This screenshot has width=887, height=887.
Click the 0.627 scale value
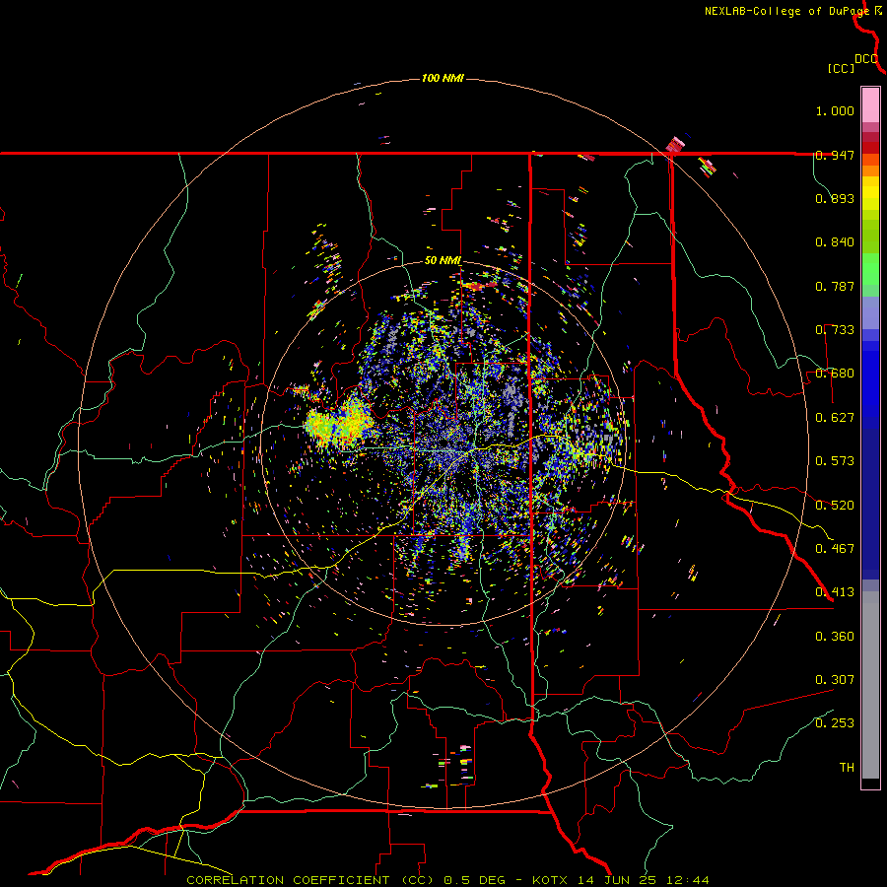tap(835, 418)
